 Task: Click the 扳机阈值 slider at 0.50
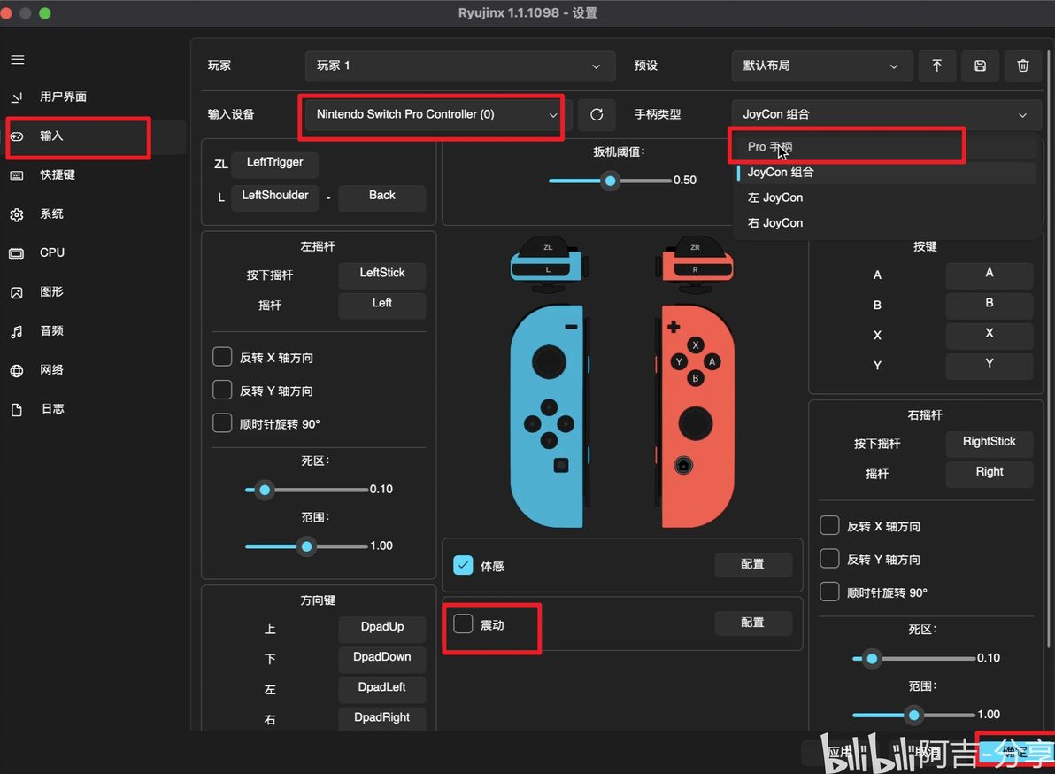coord(611,181)
